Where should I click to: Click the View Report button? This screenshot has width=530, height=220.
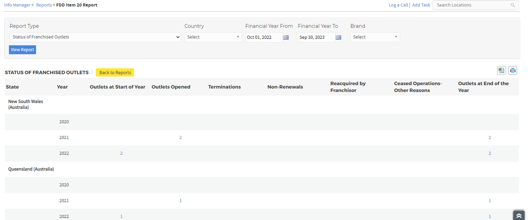coord(22,50)
